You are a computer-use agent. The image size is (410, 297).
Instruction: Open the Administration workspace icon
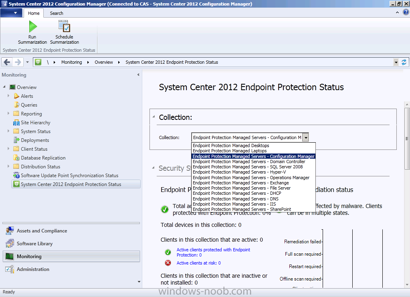point(10,269)
